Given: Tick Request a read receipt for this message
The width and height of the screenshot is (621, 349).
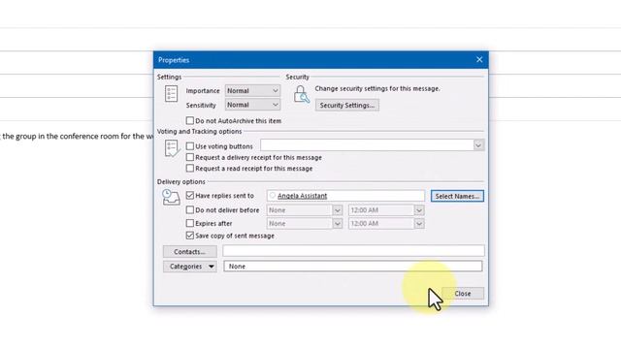Looking at the screenshot, I should tap(190, 168).
